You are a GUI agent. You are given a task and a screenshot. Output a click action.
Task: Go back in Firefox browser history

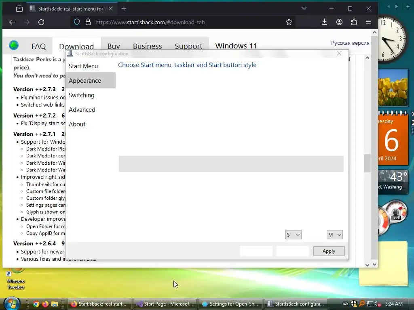click(x=12, y=22)
